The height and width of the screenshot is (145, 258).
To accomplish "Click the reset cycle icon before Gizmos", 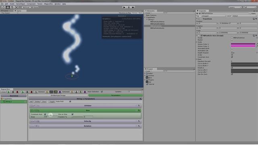I will [36, 92].
